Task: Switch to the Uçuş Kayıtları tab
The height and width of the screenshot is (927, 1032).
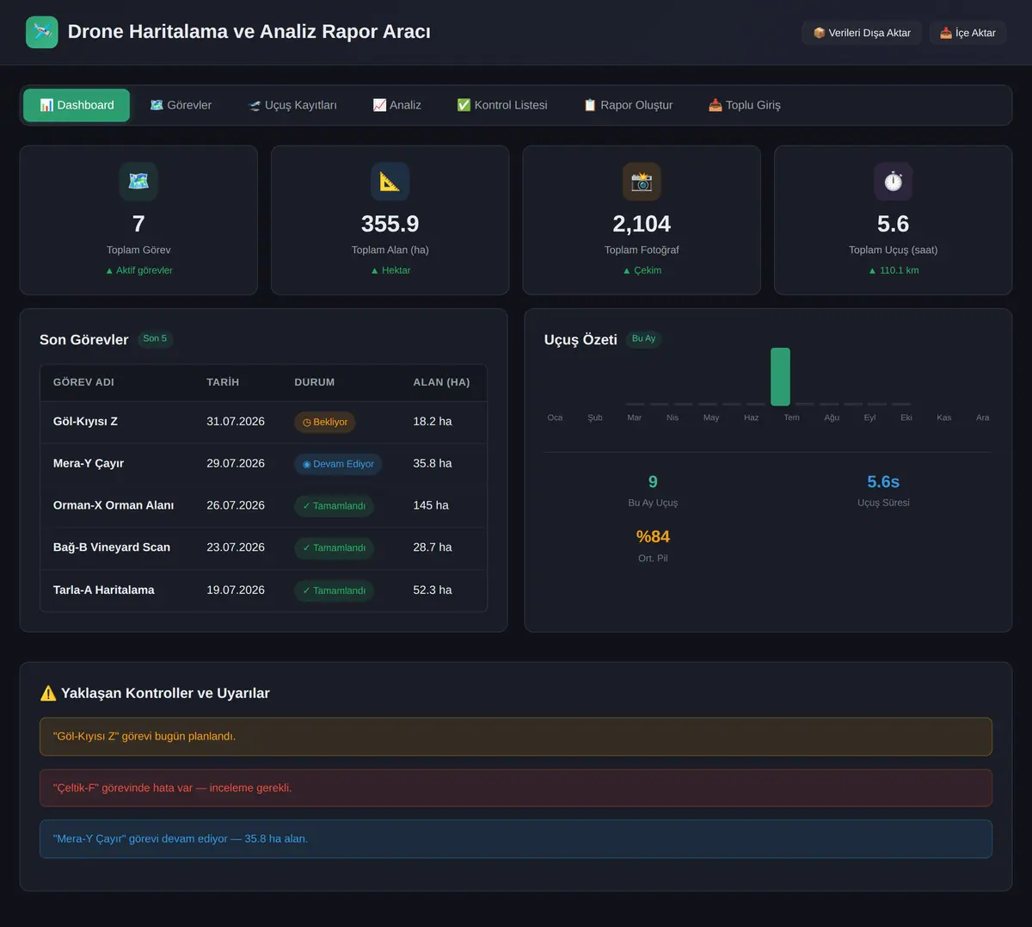Action: (292, 105)
